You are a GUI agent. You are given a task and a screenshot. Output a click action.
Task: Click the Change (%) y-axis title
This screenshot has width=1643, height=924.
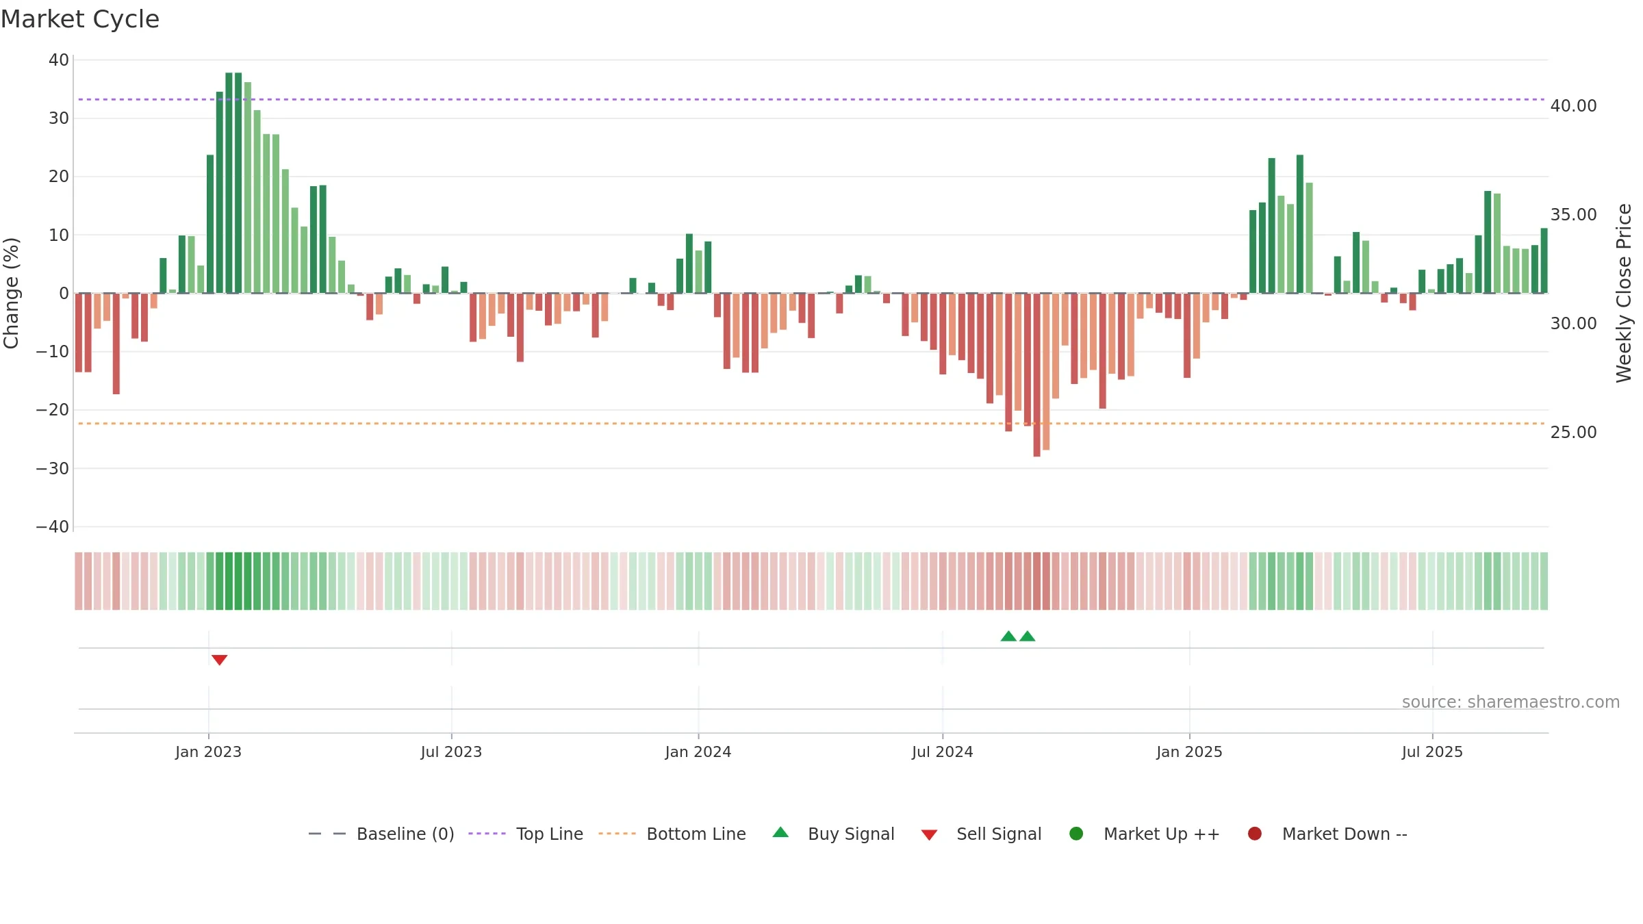point(11,293)
